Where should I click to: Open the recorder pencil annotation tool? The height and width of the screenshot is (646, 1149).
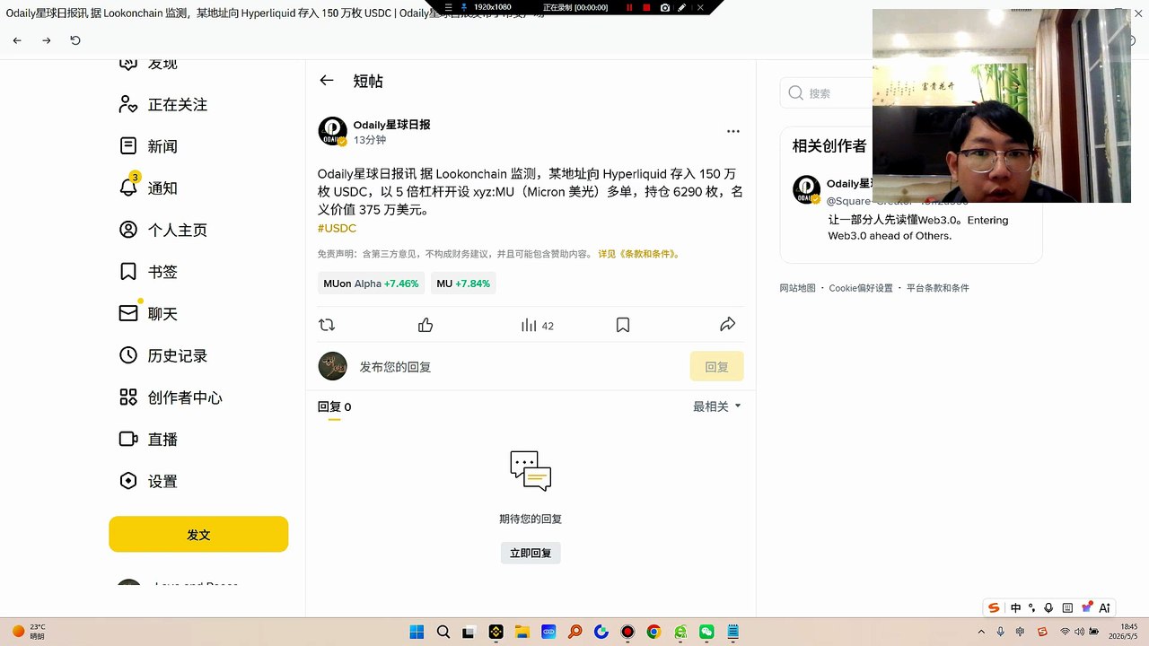[682, 7]
